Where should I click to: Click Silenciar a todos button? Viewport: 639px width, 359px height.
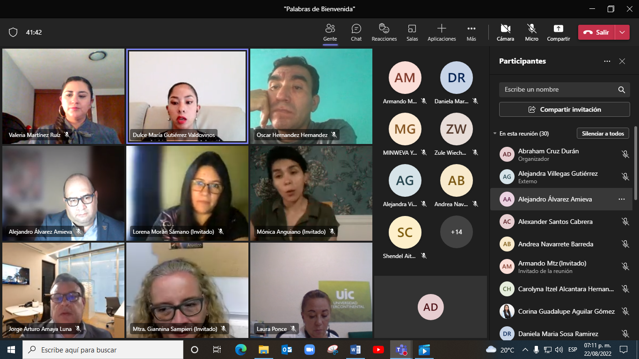tap(603, 134)
